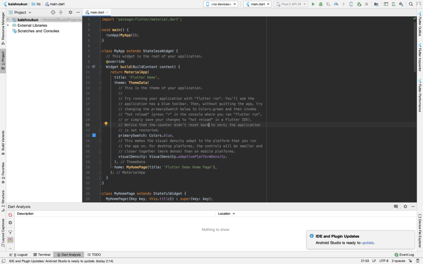Toggle the 1: Project side panel

pyautogui.click(x=3, y=60)
